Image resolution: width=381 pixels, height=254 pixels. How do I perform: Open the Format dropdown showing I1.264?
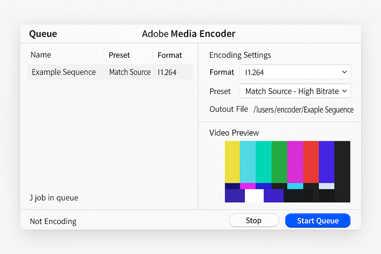(295, 72)
